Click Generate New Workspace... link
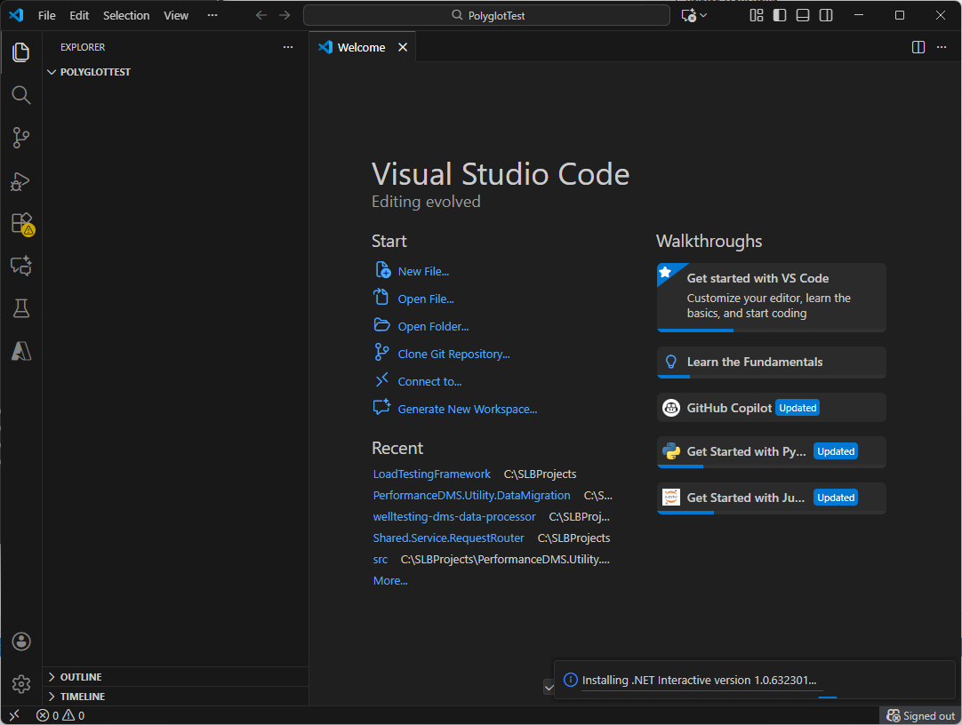Image resolution: width=962 pixels, height=725 pixels. tap(468, 410)
